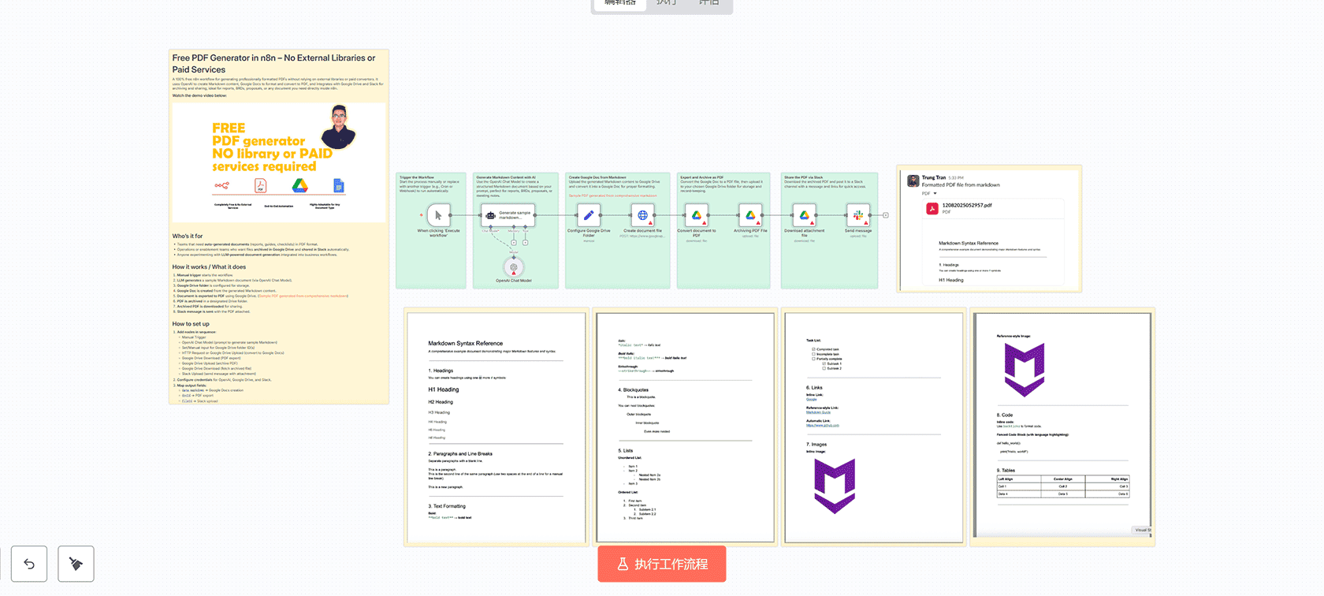
Task: Select the 'Archiving PDF File' Google Drive node
Action: pyautogui.click(x=750, y=215)
